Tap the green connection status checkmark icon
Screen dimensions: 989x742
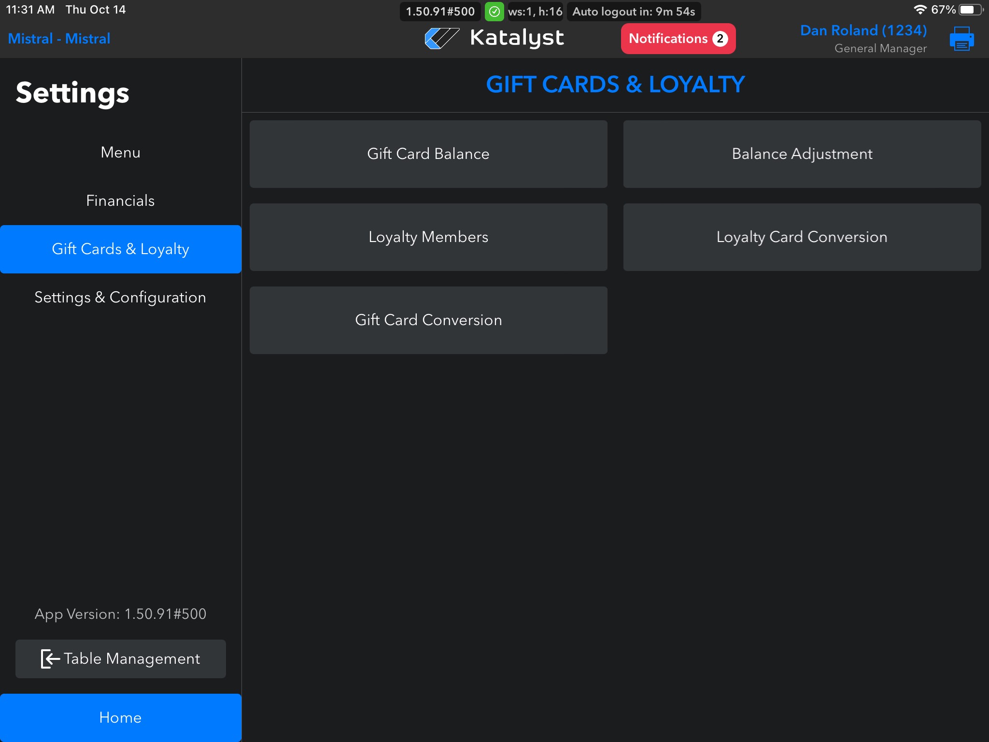[494, 12]
